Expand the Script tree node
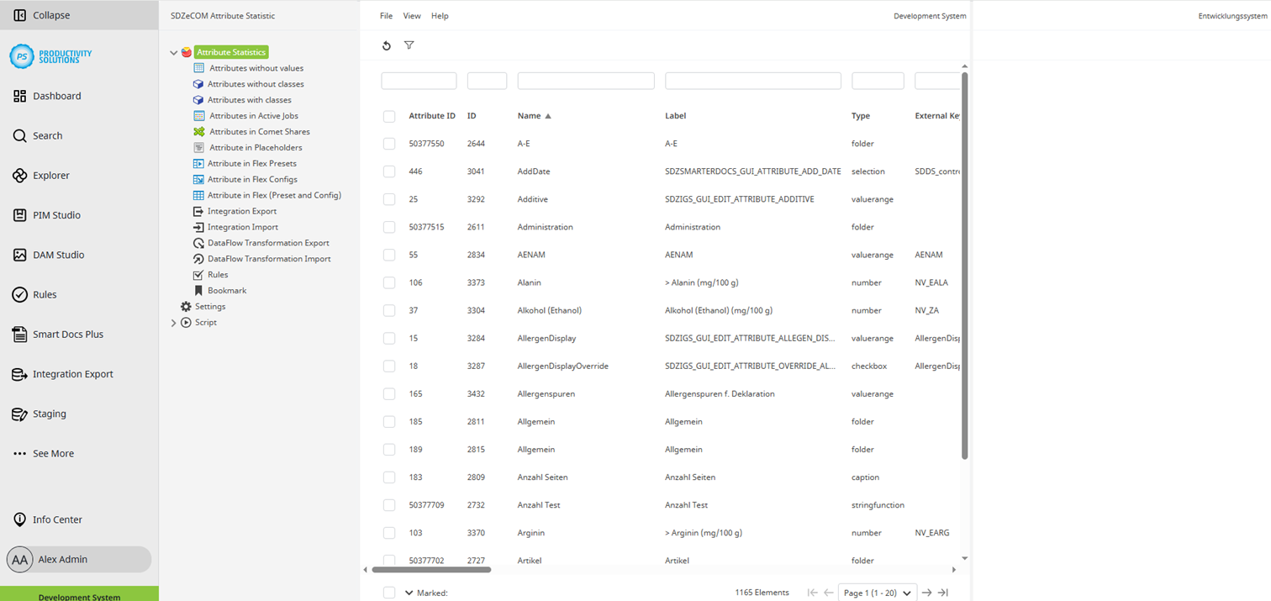The width and height of the screenshot is (1271, 601). [173, 322]
